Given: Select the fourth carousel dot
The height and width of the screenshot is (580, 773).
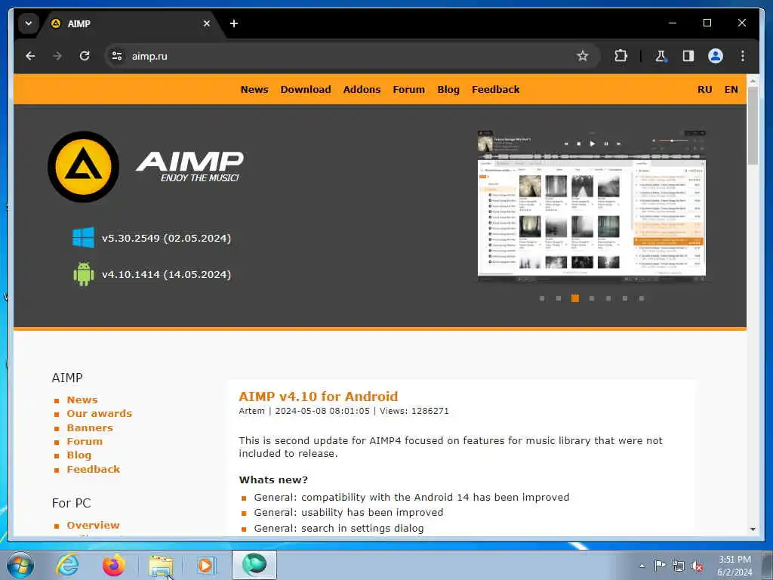Looking at the screenshot, I should 592,298.
